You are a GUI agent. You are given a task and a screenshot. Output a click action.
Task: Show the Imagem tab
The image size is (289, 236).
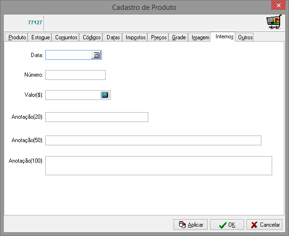(x=200, y=37)
